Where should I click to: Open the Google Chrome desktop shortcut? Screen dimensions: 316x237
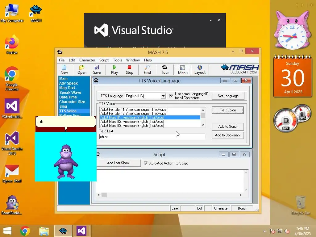point(12,79)
